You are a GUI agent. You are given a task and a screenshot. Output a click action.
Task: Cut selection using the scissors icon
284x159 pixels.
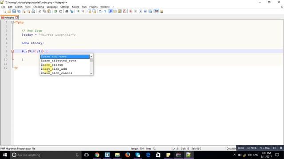tap(39, 11)
